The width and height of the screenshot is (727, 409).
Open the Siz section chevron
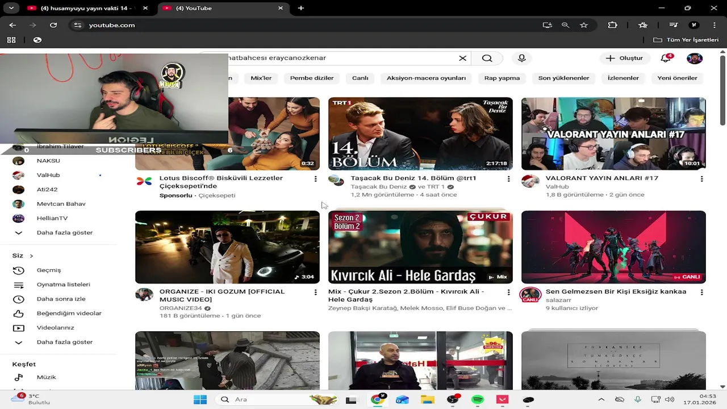(x=31, y=256)
